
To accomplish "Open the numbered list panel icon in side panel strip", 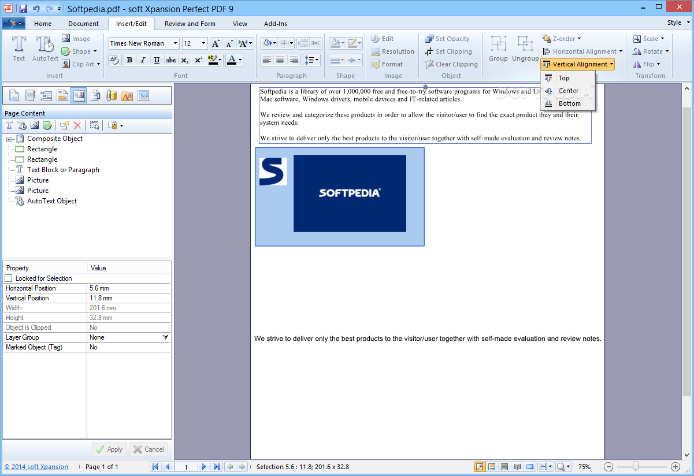I will click(x=46, y=96).
